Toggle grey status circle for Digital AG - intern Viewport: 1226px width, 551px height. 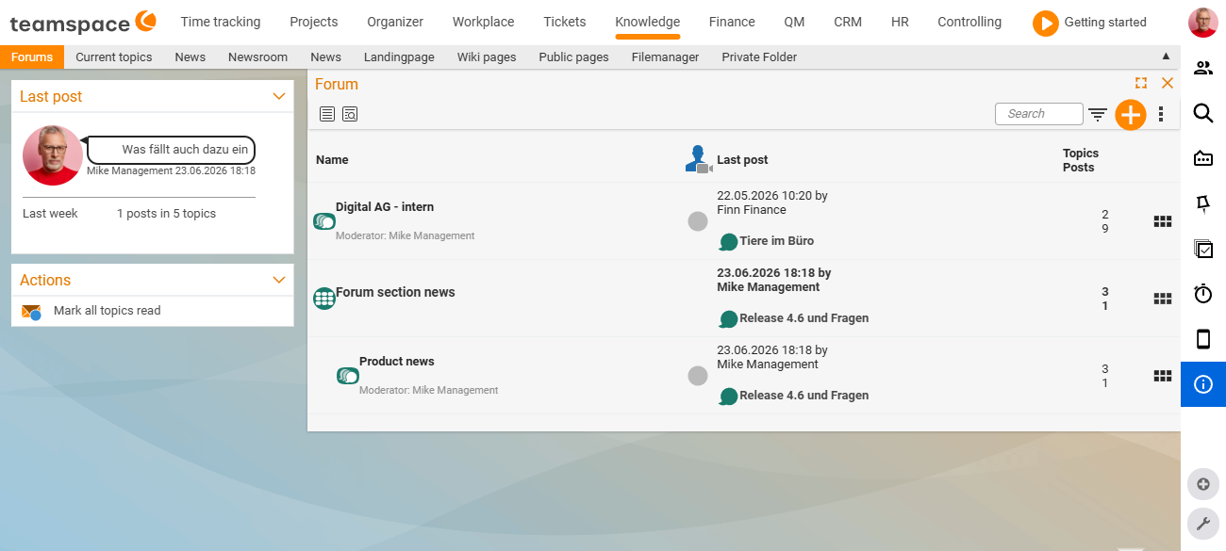698,221
